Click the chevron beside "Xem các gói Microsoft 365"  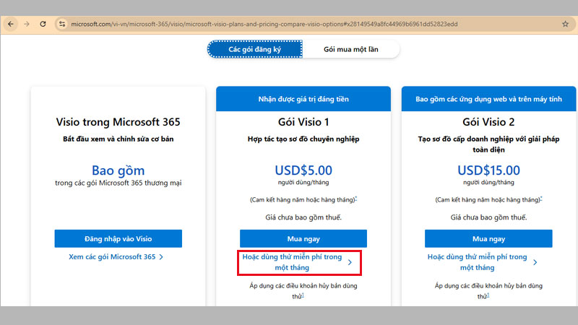161,256
